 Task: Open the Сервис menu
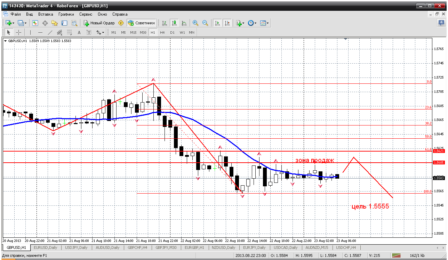point(86,14)
